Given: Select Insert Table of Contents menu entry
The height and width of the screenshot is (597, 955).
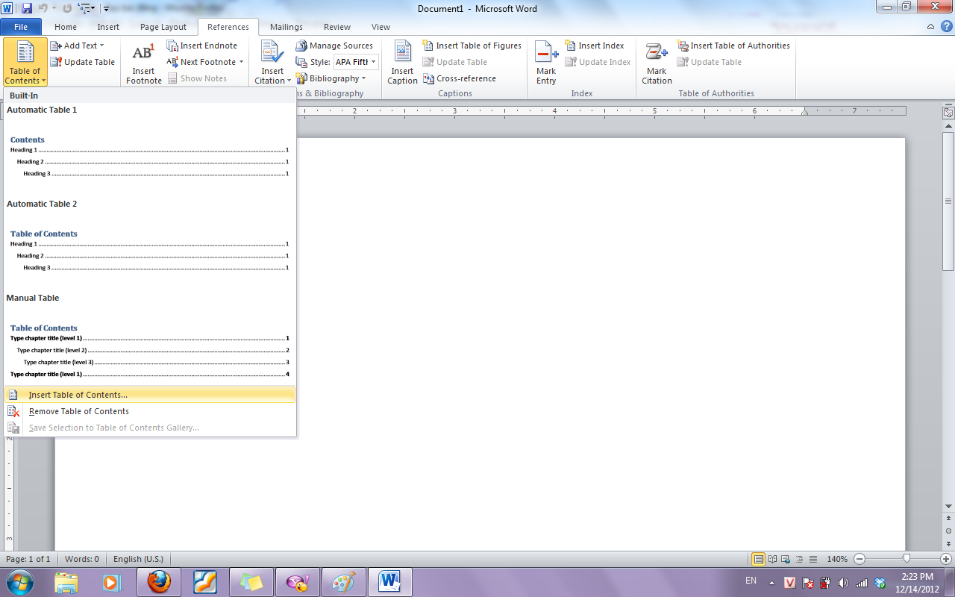Looking at the screenshot, I should click(149, 395).
